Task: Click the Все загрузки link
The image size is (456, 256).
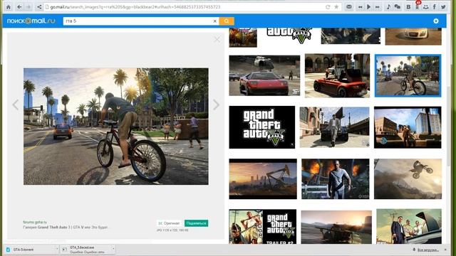Action: (x=427, y=250)
